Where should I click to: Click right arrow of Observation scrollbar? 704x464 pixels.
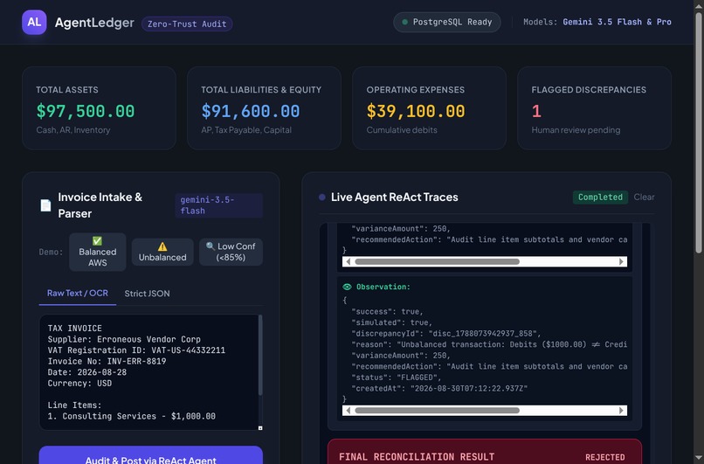[x=621, y=410]
